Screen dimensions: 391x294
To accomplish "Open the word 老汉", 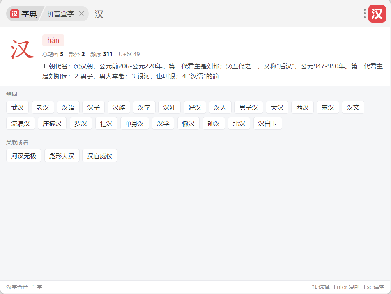I will [x=43, y=107].
